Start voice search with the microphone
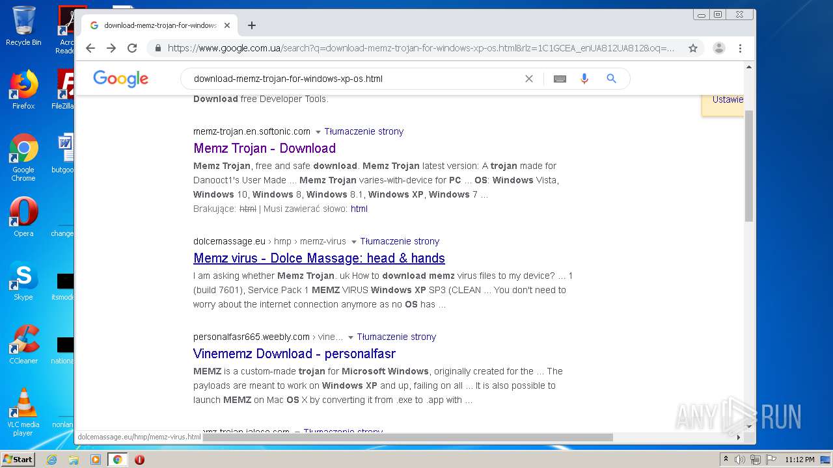This screenshot has width=833, height=468. pos(584,79)
